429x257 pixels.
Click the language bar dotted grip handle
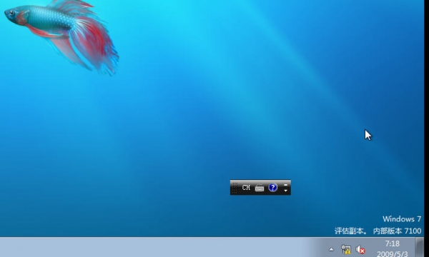point(235,188)
